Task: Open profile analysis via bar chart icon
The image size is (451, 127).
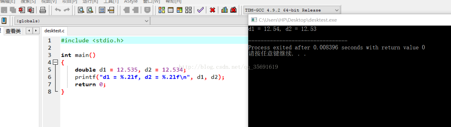Action: point(224,10)
